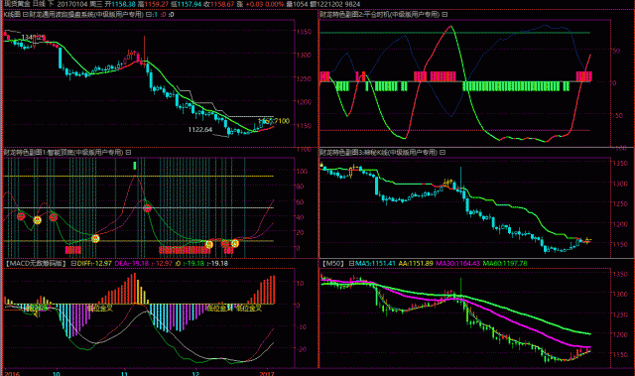Click the rightmost yellow smiley signal marker

(x=235, y=244)
